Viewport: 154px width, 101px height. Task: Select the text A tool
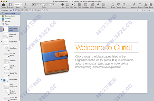coord(37,5)
